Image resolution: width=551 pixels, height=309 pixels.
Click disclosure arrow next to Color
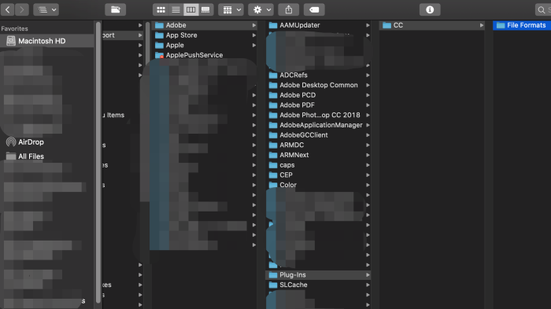pos(368,185)
